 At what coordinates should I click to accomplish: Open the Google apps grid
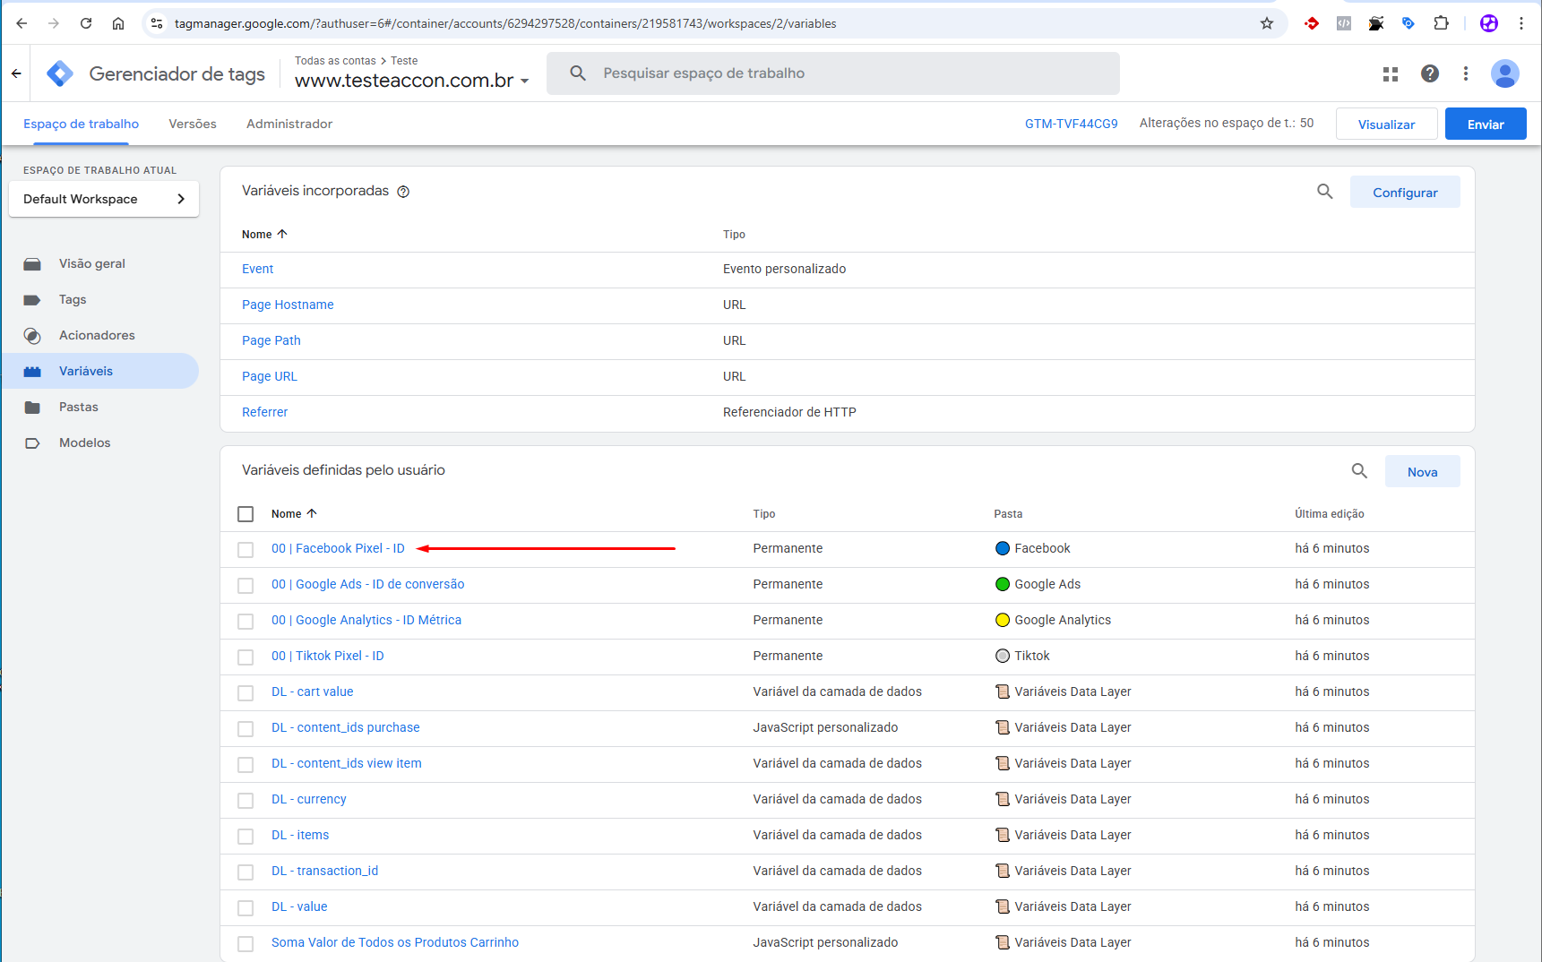point(1391,73)
